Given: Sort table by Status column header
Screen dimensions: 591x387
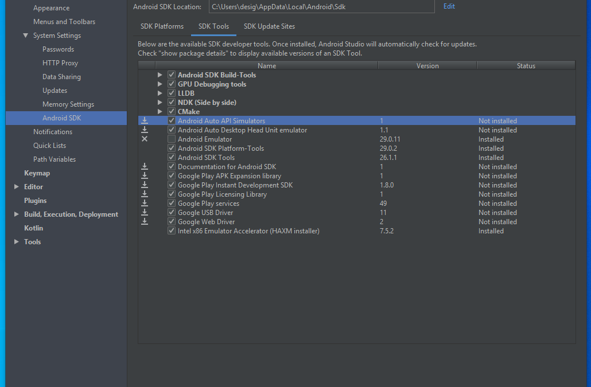Looking at the screenshot, I should click(x=526, y=65).
